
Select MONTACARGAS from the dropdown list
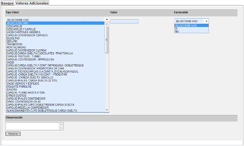point(16,47)
